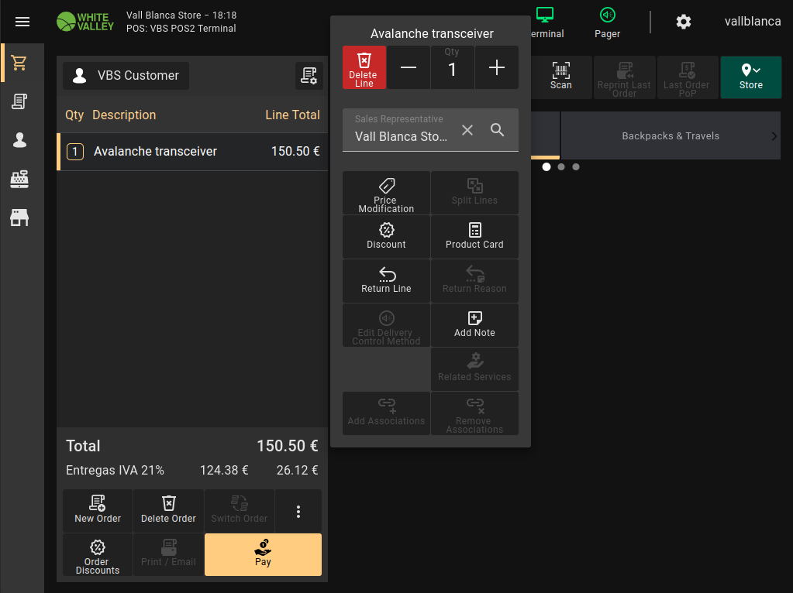The height and width of the screenshot is (593, 793).
Task: Open the receipts list sidebar icon
Action: pos(20,101)
